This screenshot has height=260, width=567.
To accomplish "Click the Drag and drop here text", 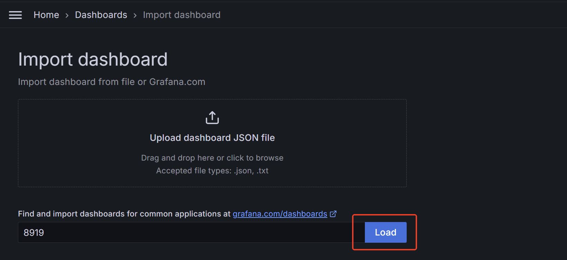I will tap(212, 158).
